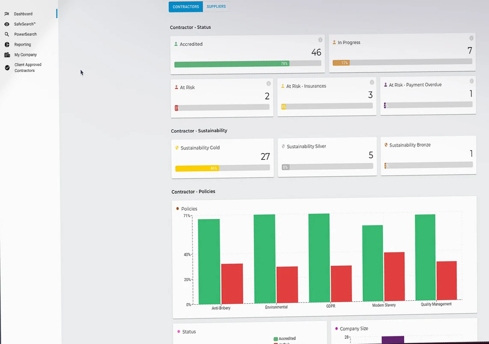Click the Contractor - Policies heading
The width and height of the screenshot is (489, 344).
tap(193, 192)
